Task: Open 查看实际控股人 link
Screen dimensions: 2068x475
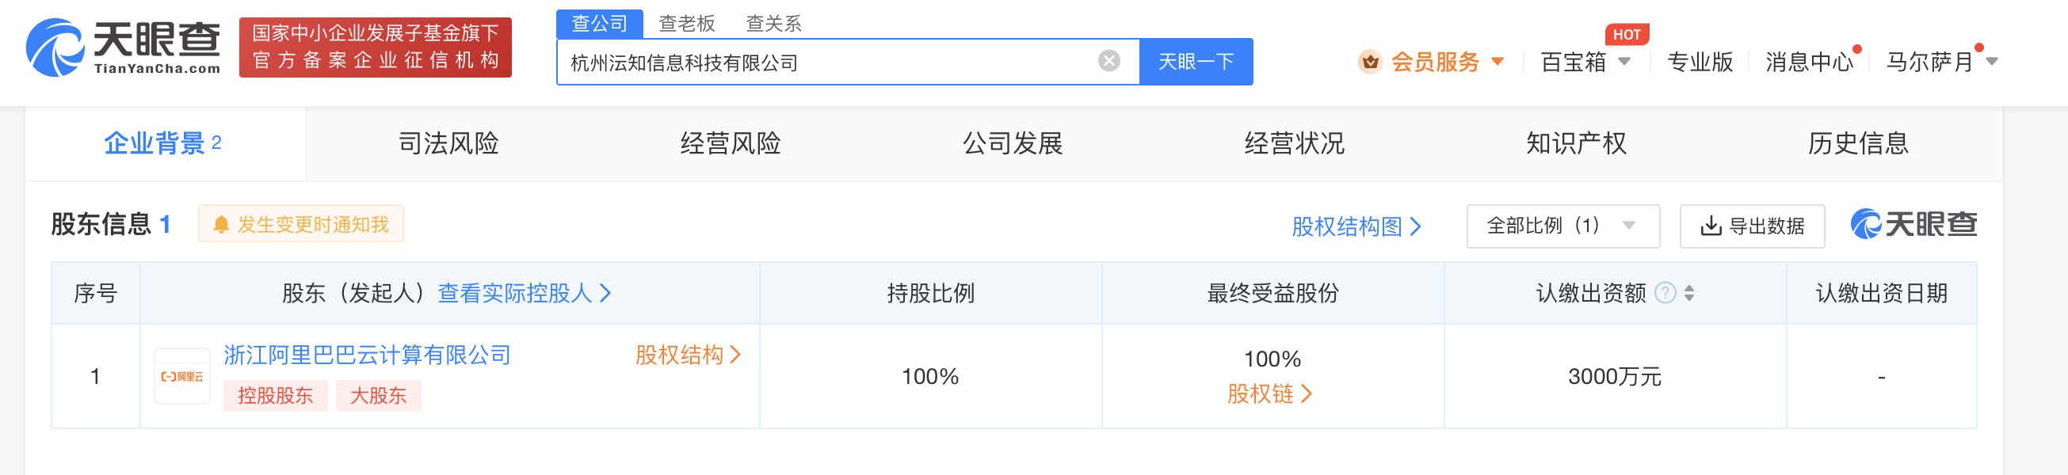Action: [525, 294]
